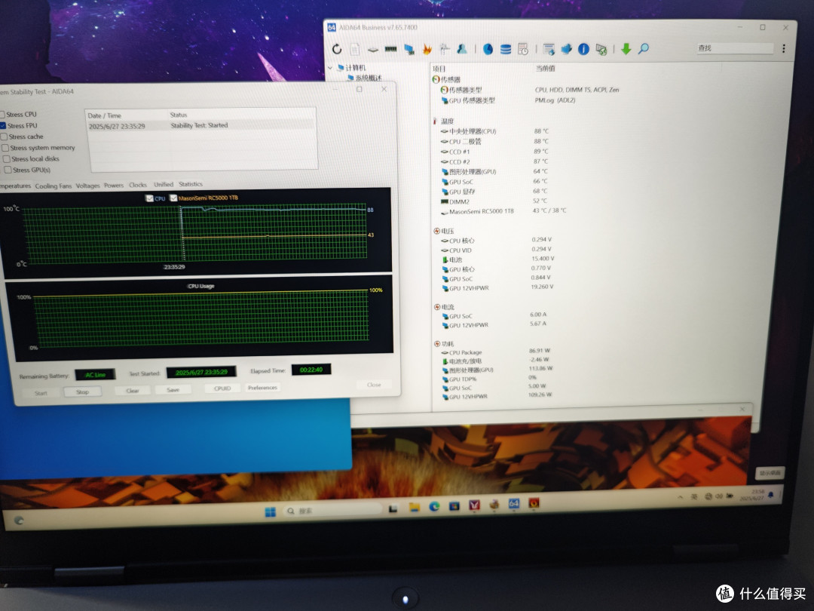Switch to the Statistics tab
The image size is (814, 611).
click(191, 184)
